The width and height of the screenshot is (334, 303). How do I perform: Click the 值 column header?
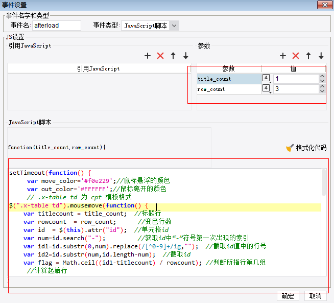(x=294, y=68)
